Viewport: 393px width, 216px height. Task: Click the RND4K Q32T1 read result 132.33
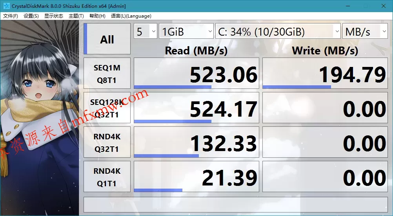tap(196, 142)
